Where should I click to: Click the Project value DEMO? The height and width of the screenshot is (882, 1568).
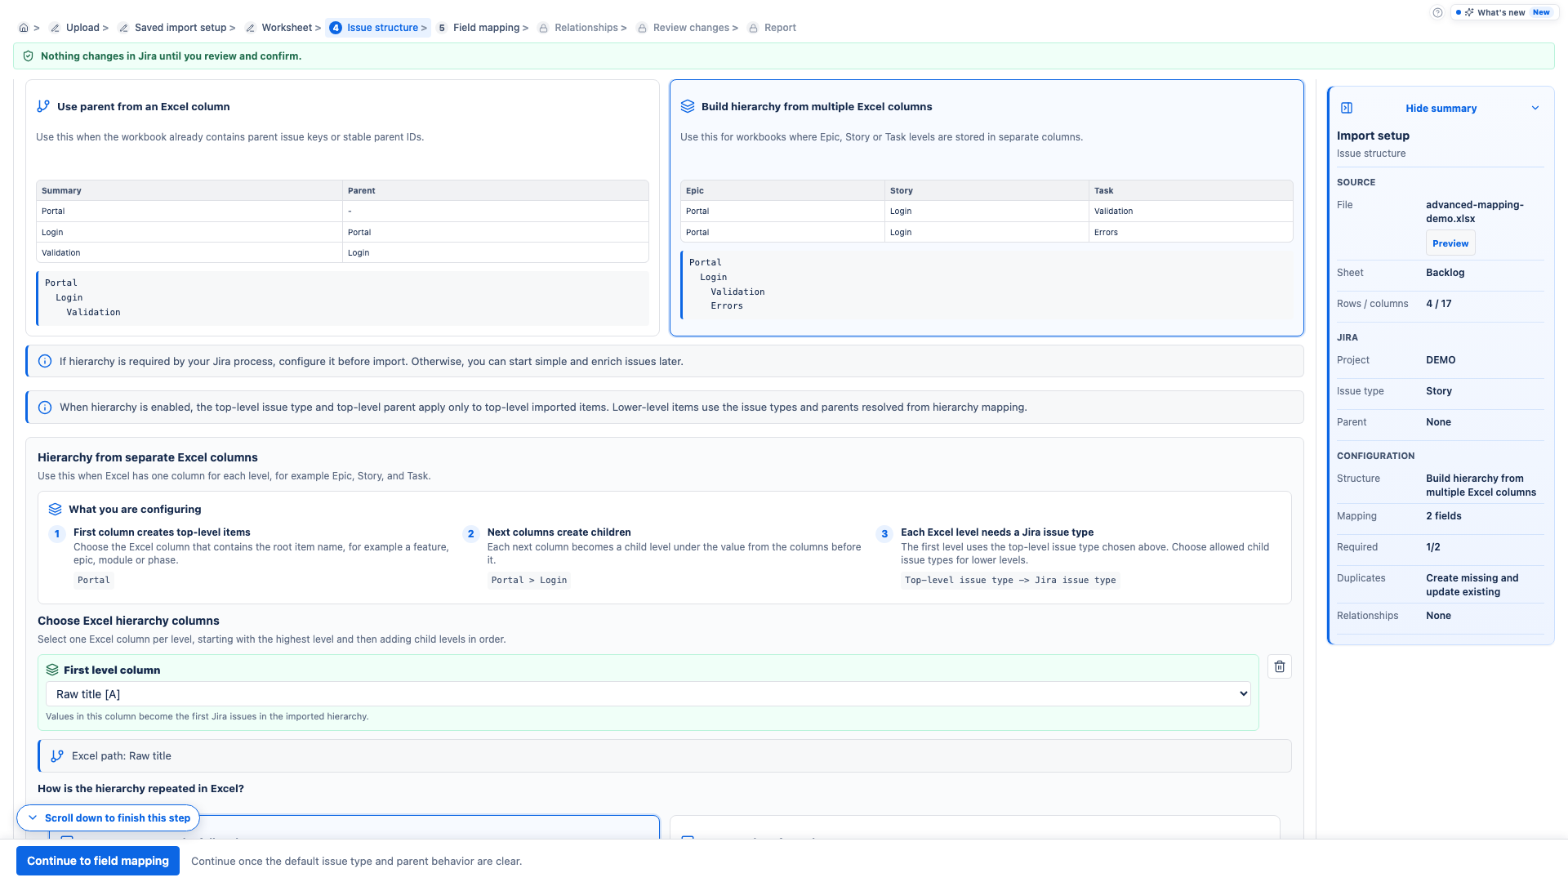tap(1441, 360)
